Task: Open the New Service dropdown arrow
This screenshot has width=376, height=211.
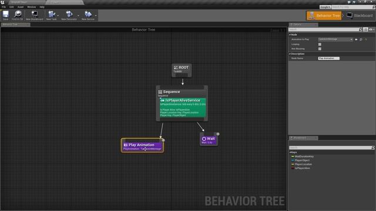Action: tap(96, 16)
